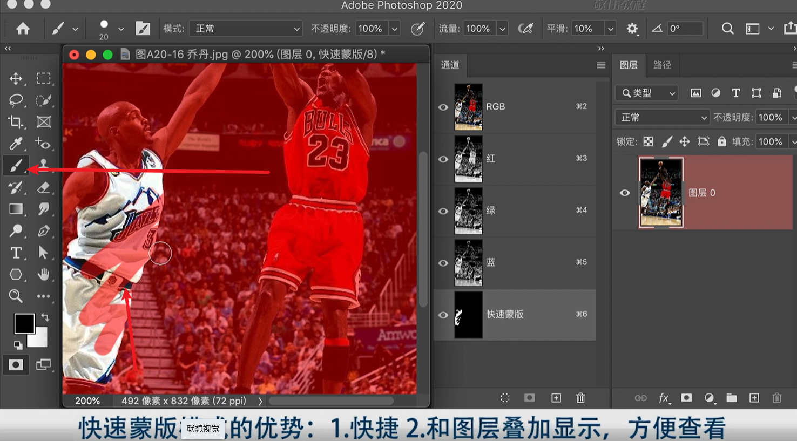Viewport: 797px width, 441px height.
Task: Select the Gradient tool
Action: pos(16,209)
